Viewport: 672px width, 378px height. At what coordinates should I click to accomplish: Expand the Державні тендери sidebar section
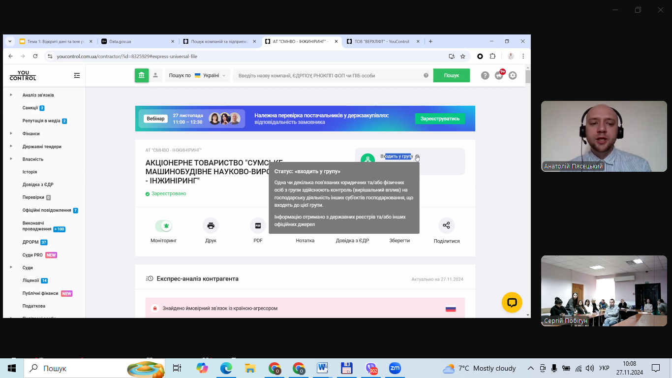click(42, 146)
